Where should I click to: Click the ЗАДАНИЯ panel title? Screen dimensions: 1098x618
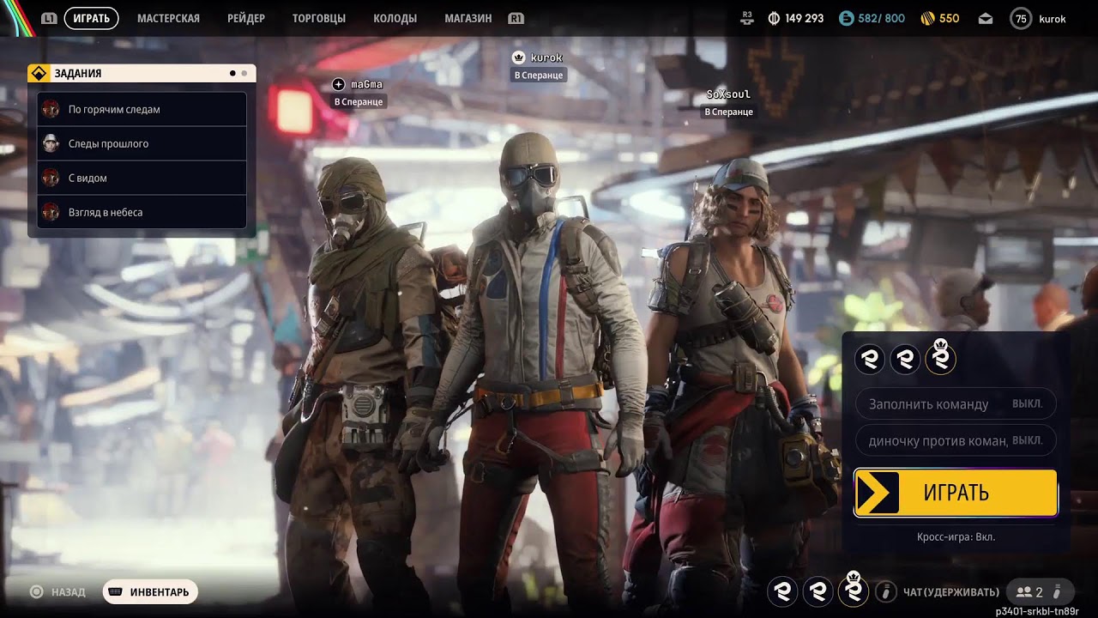[78, 73]
